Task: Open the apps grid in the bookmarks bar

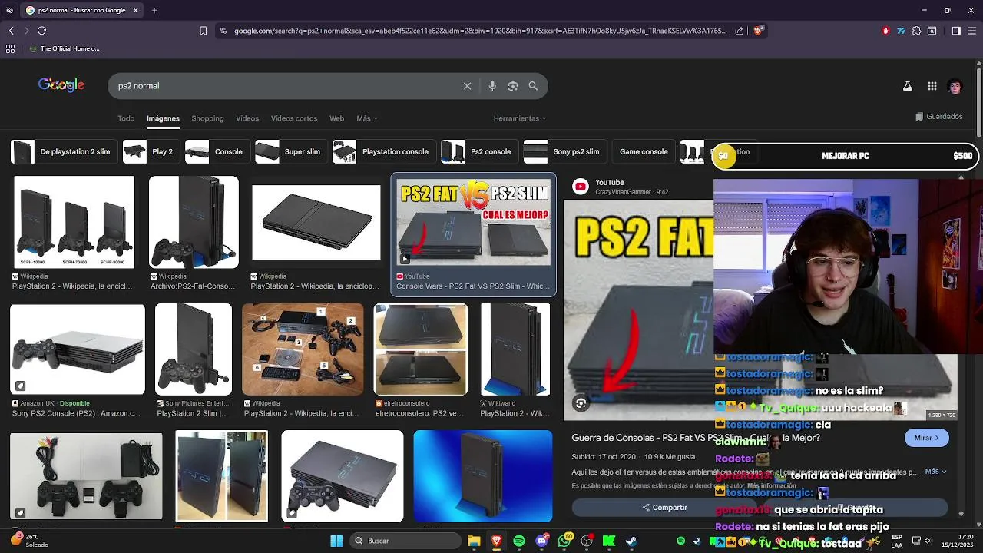Action: pyautogui.click(x=10, y=48)
